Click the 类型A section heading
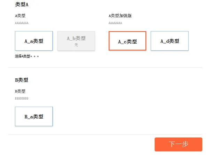Viewport: 214px width, 155px height. (x=22, y=5)
